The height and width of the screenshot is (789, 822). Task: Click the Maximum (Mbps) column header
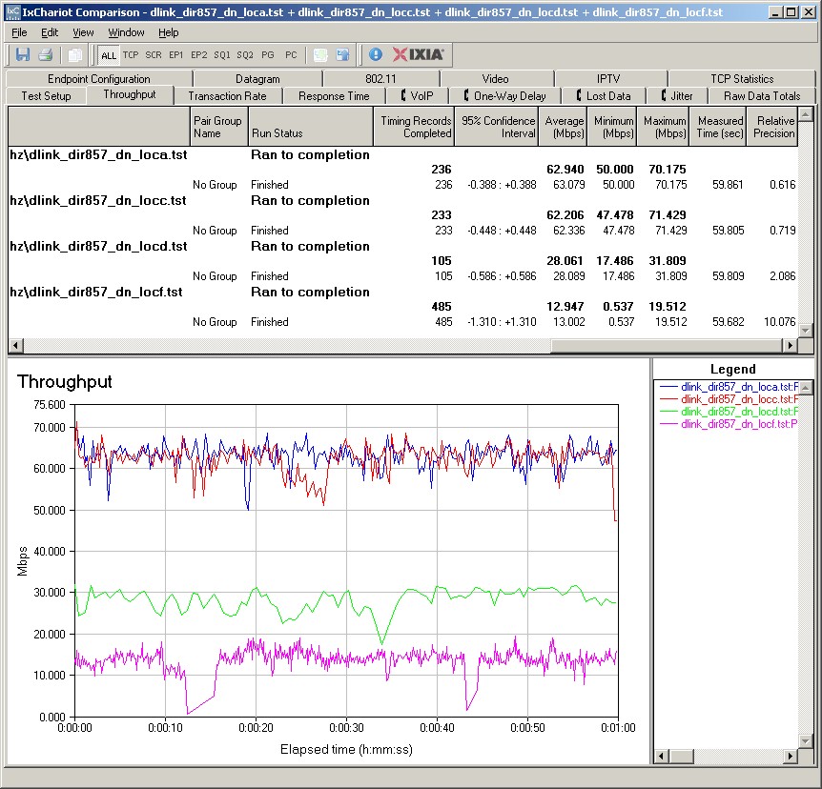tap(663, 127)
